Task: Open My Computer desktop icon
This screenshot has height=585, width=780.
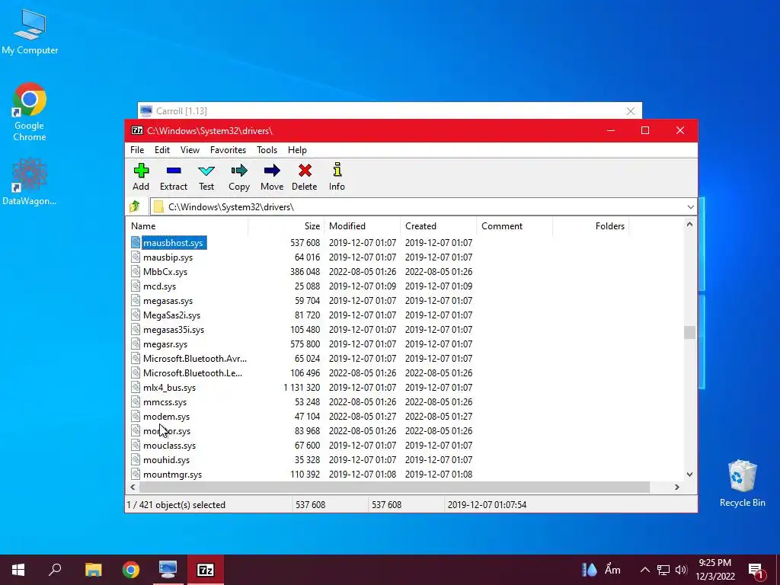Action: [30, 32]
